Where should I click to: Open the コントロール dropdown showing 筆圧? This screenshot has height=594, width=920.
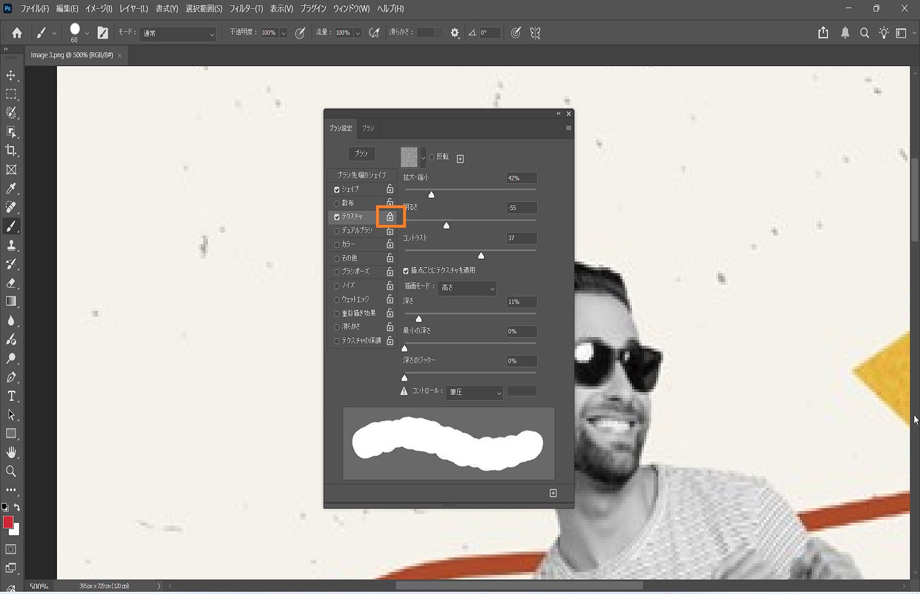(474, 393)
